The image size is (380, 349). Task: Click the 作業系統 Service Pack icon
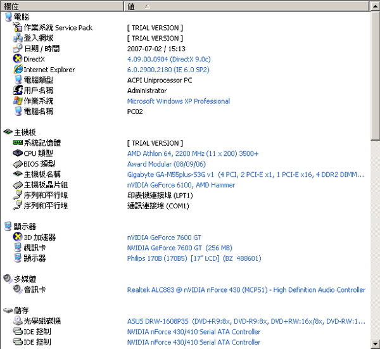(x=18, y=27)
